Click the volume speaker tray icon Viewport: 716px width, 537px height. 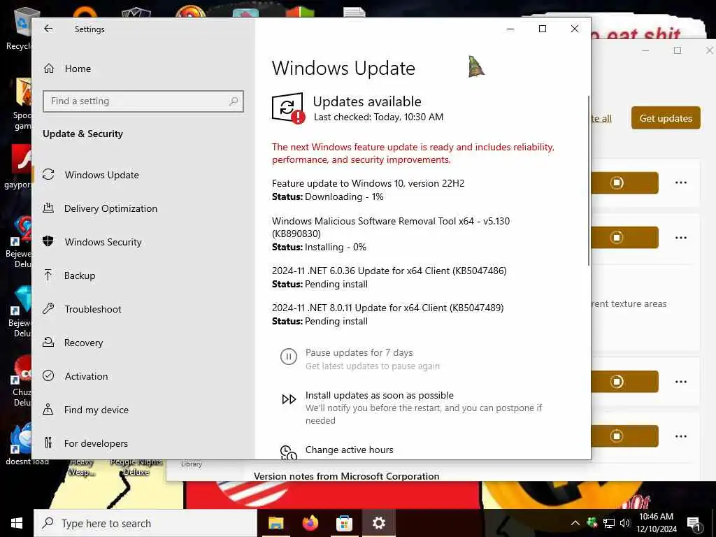[624, 523]
